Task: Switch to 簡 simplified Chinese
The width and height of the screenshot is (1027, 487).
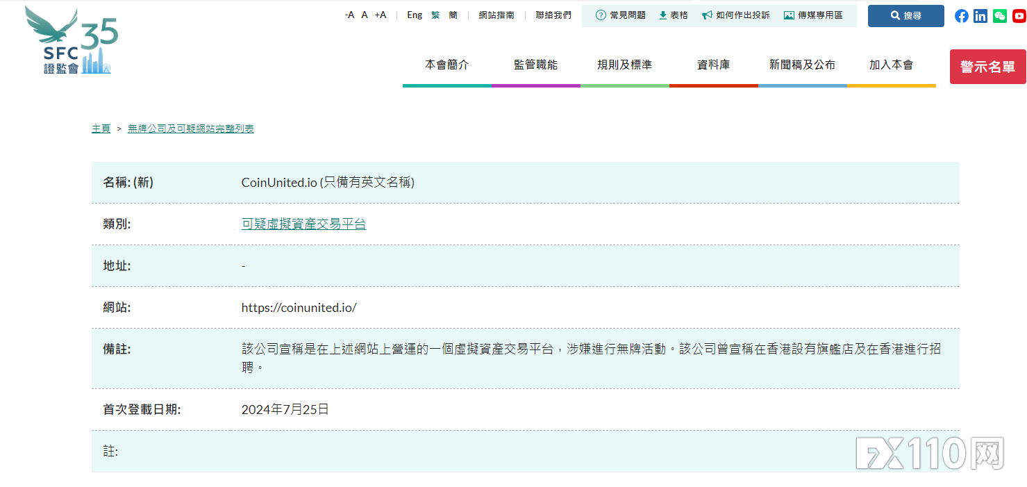Action: point(453,15)
